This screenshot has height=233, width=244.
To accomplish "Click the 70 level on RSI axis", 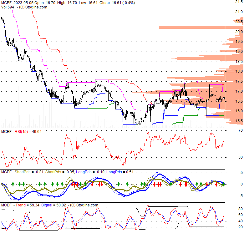I will [x=241, y=130].
